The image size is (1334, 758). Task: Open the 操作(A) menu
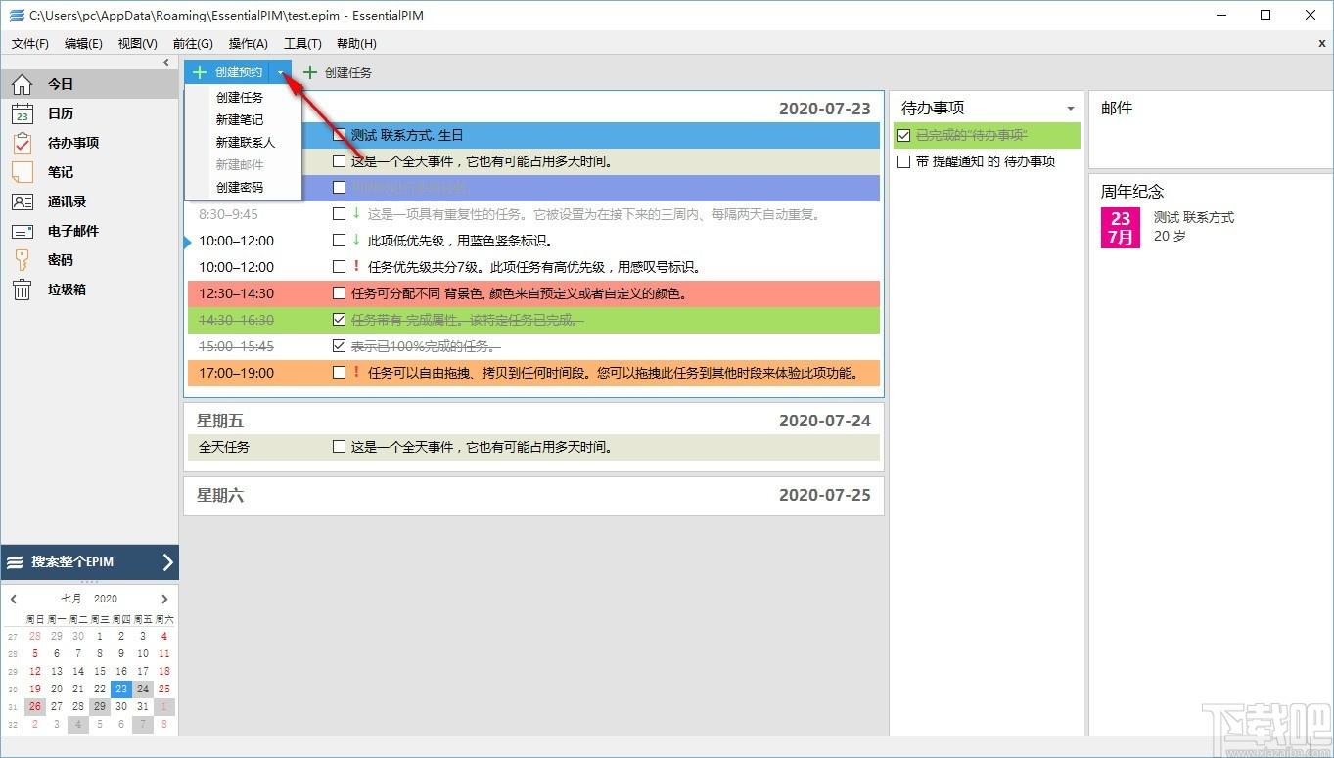[248, 44]
